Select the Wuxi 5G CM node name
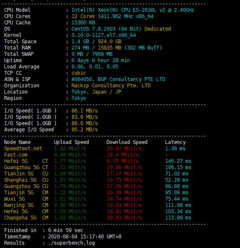The image size is (240, 248). click(x=26, y=199)
